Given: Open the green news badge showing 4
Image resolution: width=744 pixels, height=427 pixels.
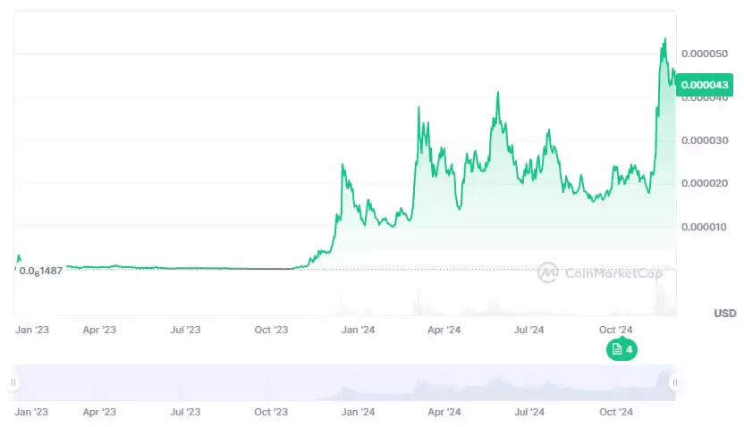Looking at the screenshot, I should (x=621, y=349).
